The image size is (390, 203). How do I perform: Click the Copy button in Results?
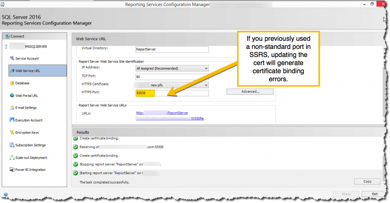coord(367,181)
